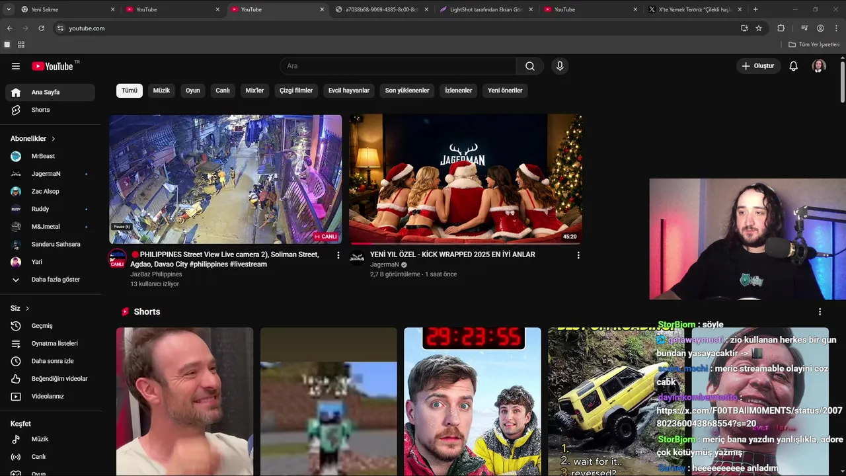
Task: Open the Philippines street live camera thumbnail
Action: pos(225,179)
